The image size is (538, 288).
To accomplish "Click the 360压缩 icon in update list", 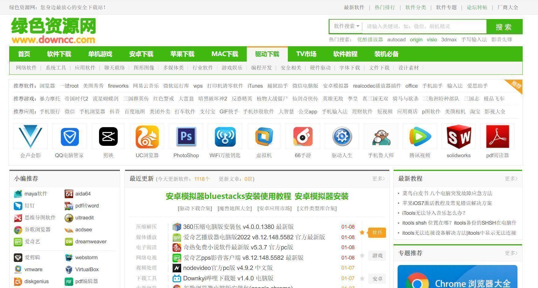I will click(x=177, y=227).
